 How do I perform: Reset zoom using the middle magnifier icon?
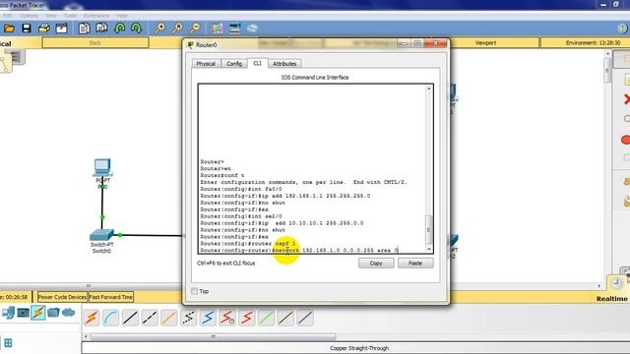177,29
